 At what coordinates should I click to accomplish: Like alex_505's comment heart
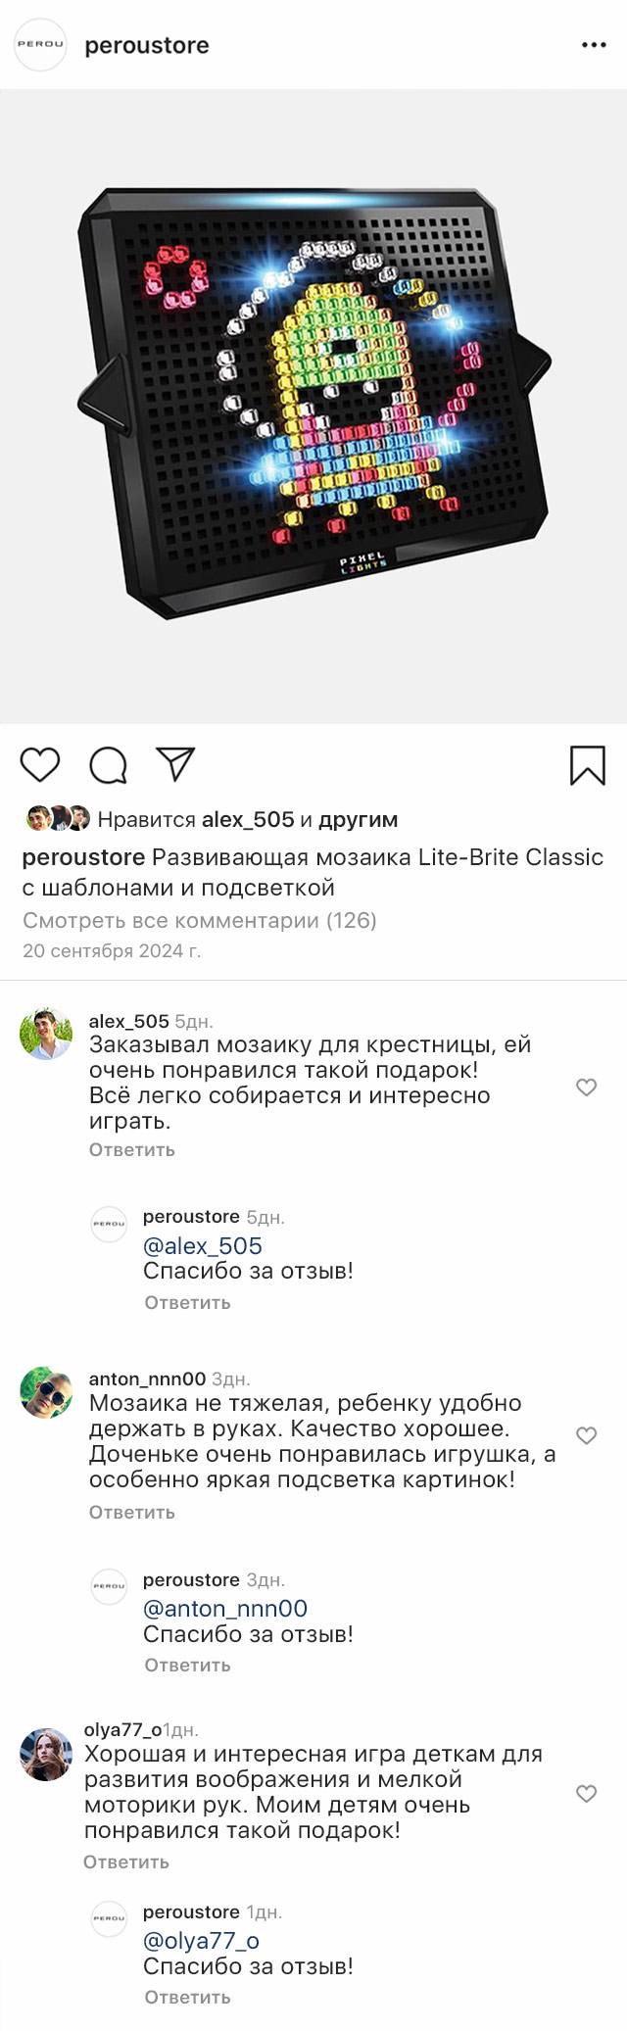(x=586, y=1087)
